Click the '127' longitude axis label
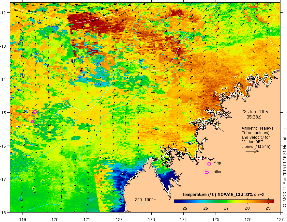Viewport: 287px width, 222px height. [x=280, y=219]
